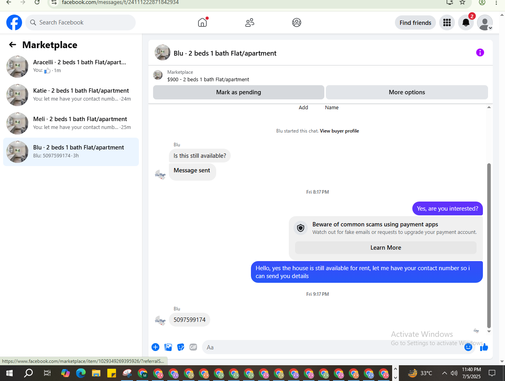Open Task View on the taskbar
This screenshot has width=505, height=381.
coord(47,373)
